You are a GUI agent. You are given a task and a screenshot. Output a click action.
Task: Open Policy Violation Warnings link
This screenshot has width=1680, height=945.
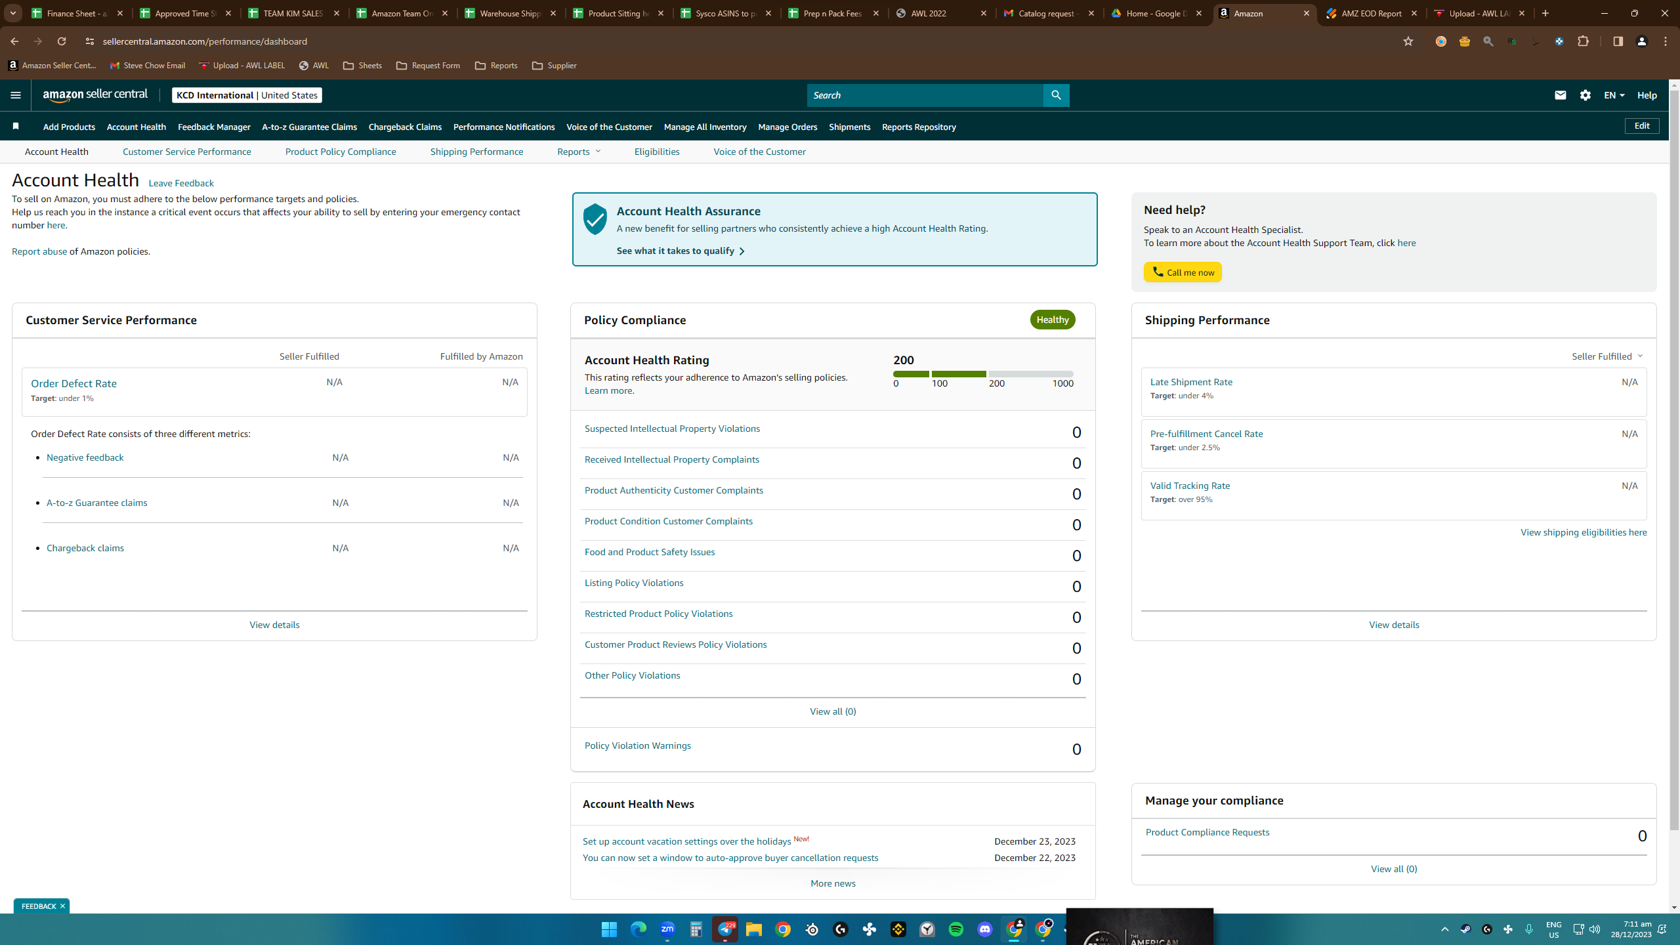coord(638,745)
